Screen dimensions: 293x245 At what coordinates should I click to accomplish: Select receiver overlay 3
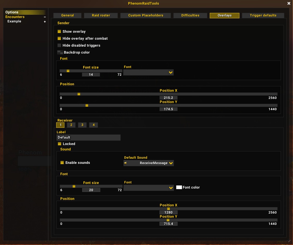82,125
